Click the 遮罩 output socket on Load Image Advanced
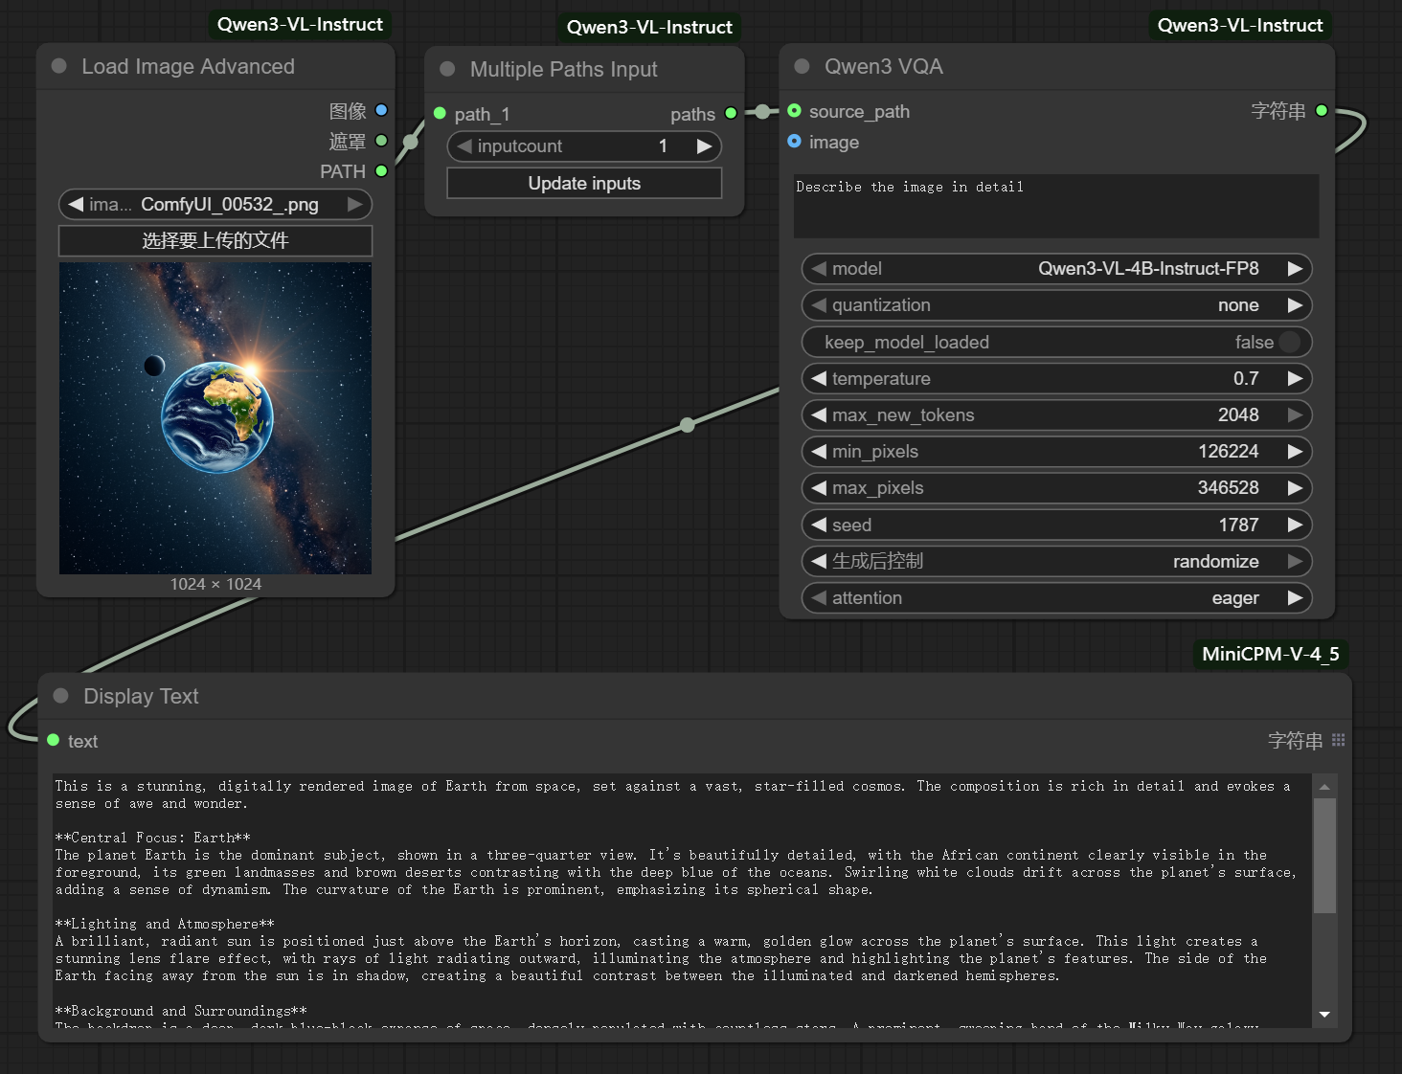Viewport: 1402px width, 1074px height. tap(380, 141)
